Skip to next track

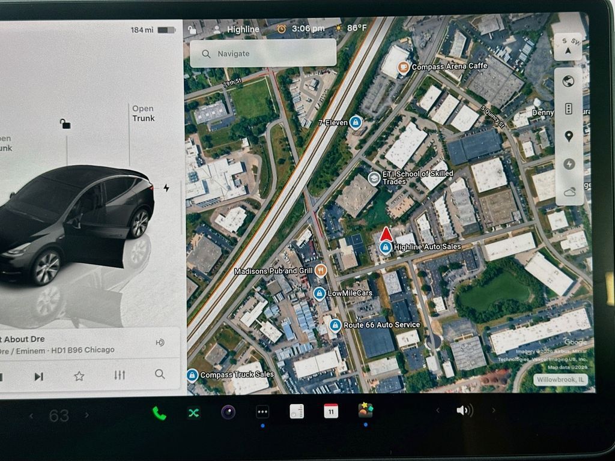38,377
